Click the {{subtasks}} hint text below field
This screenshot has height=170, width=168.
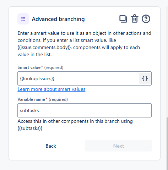30,128
